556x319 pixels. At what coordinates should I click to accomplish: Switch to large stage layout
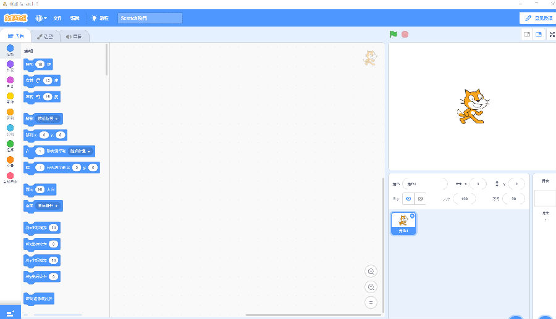[x=539, y=35]
